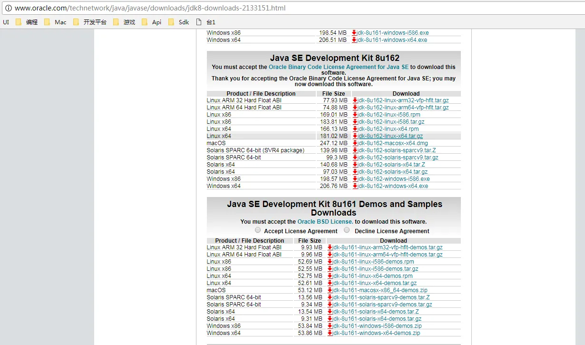This screenshot has width=585, height=345.
Task: Download jdk-8u161-solaris-sparcv9-demos.tar.Z file
Action: pos(381,297)
